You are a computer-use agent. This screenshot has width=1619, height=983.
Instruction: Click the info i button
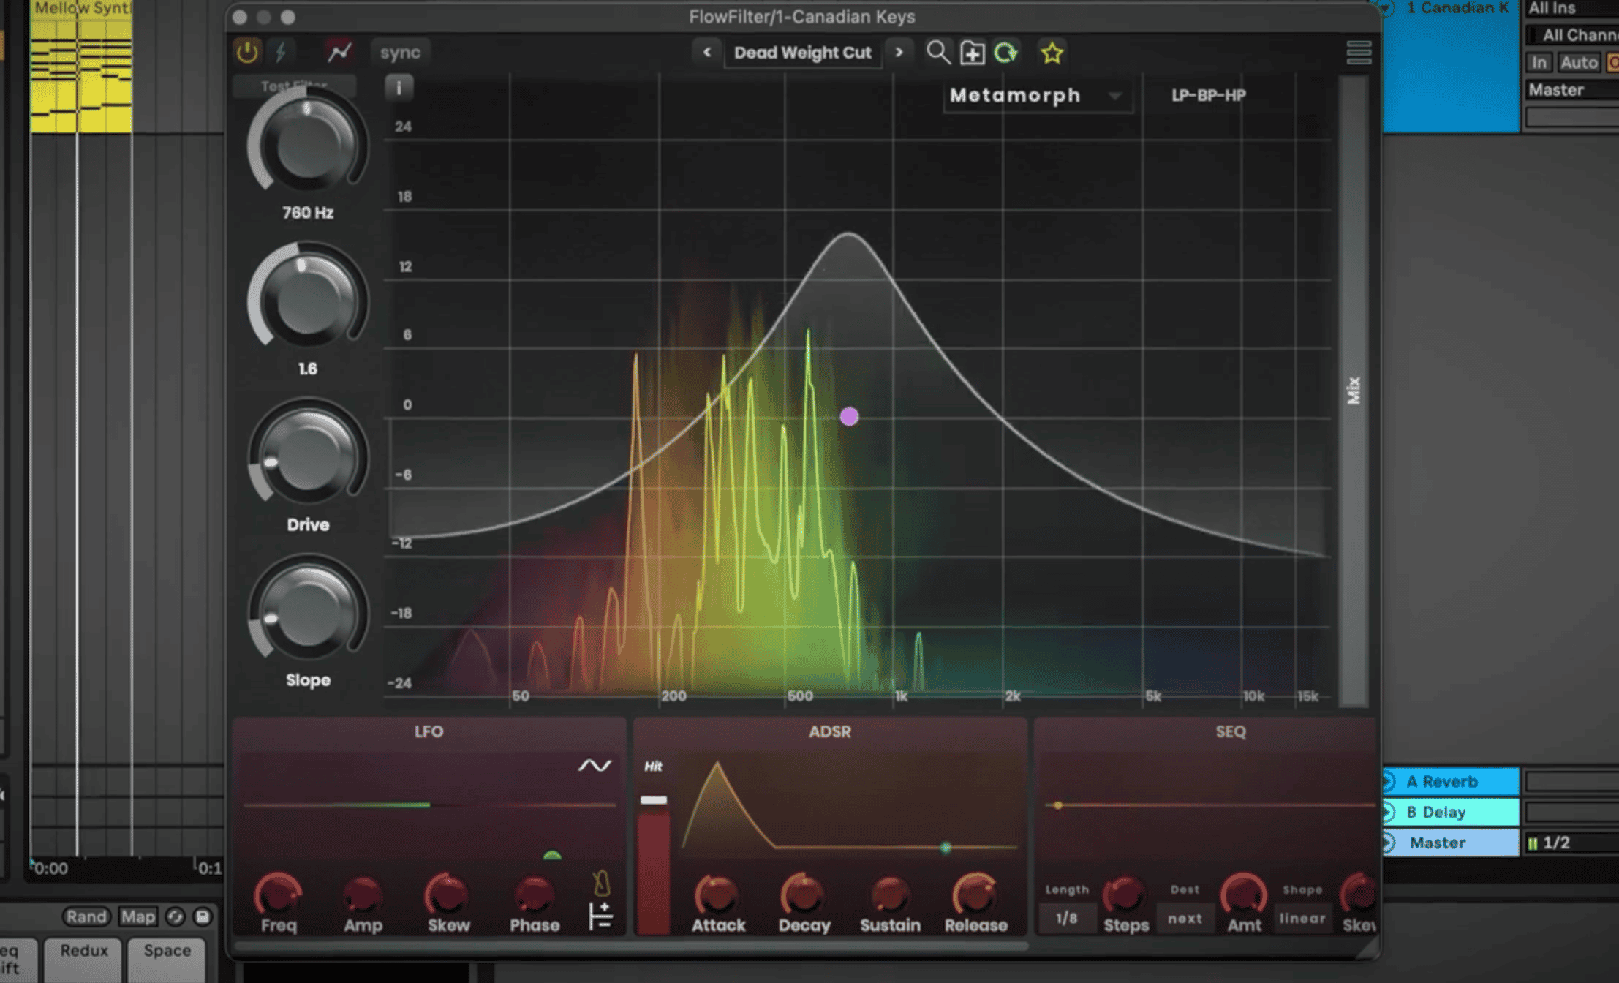pyautogui.click(x=399, y=88)
